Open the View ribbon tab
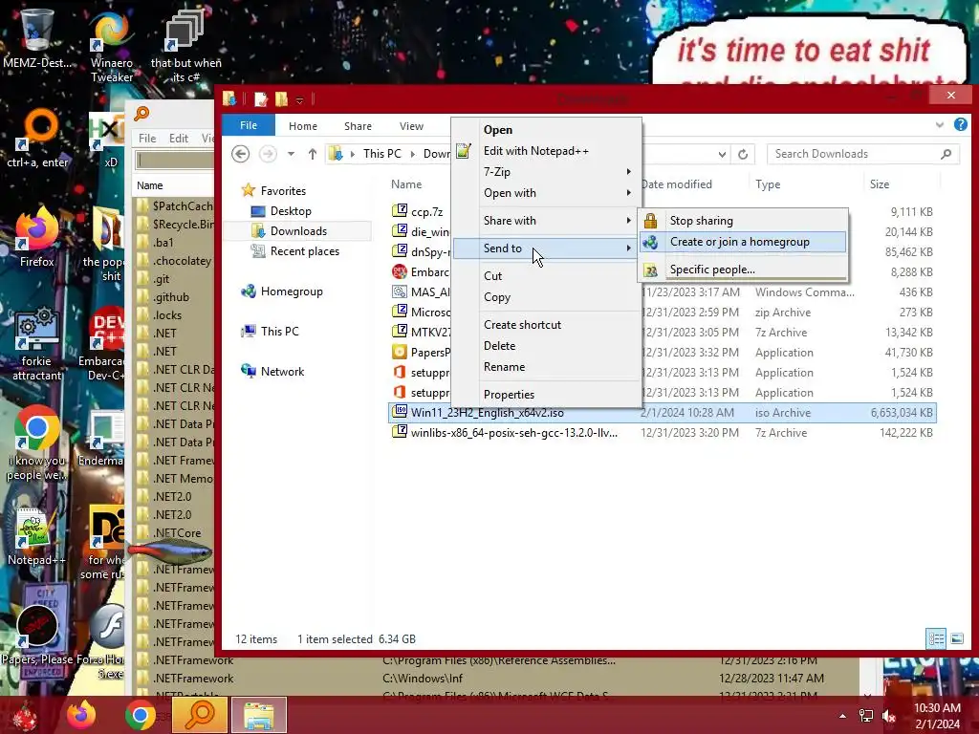Screen dimensions: 979x734 411,126
